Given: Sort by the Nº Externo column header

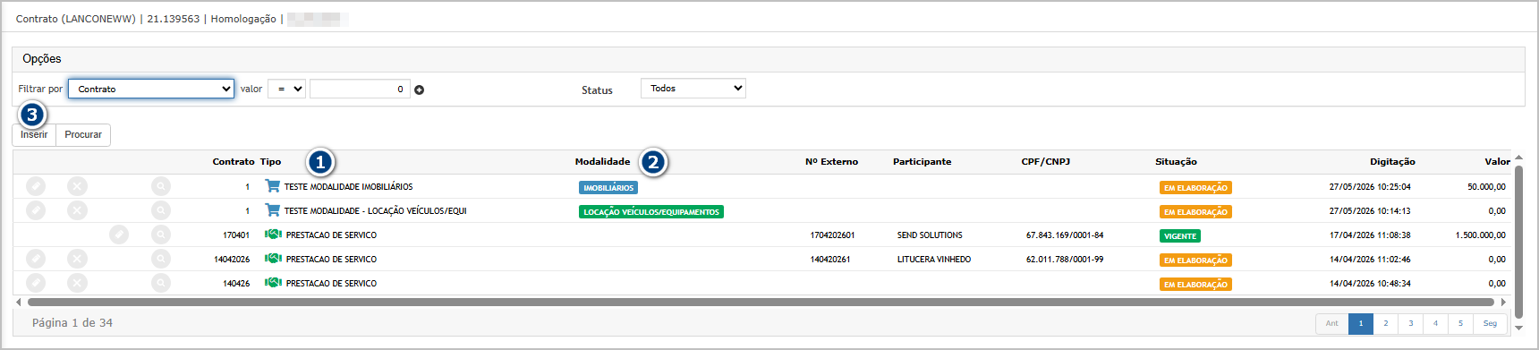Looking at the screenshot, I should pyautogui.click(x=831, y=162).
